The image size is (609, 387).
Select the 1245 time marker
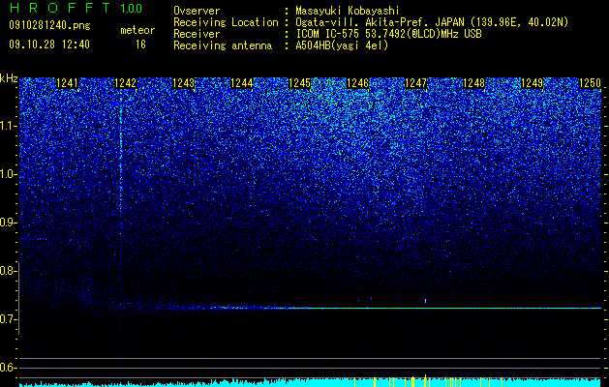(x=300, y=83)
